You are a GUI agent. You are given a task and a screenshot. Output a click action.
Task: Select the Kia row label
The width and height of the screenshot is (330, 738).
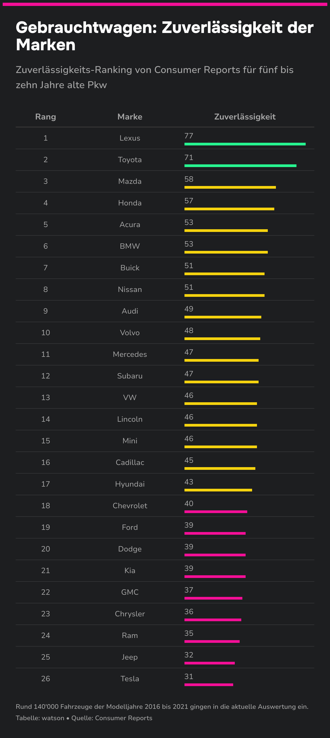[130, 571]
